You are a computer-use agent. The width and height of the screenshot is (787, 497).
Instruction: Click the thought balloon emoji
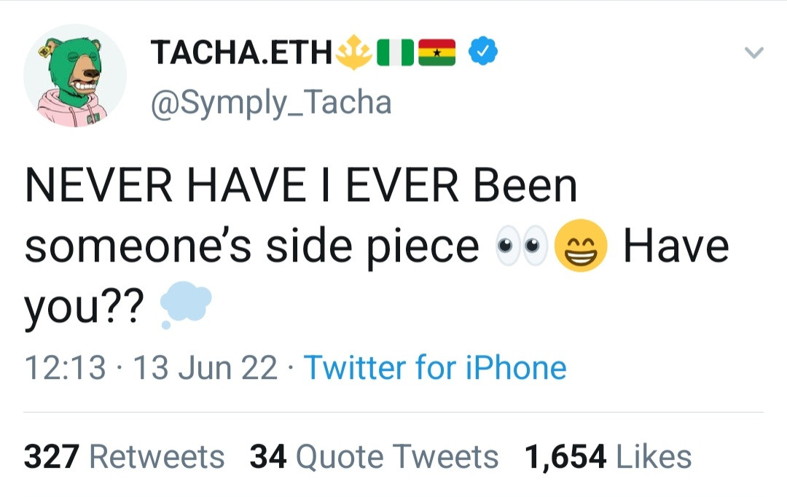(185, 304)
